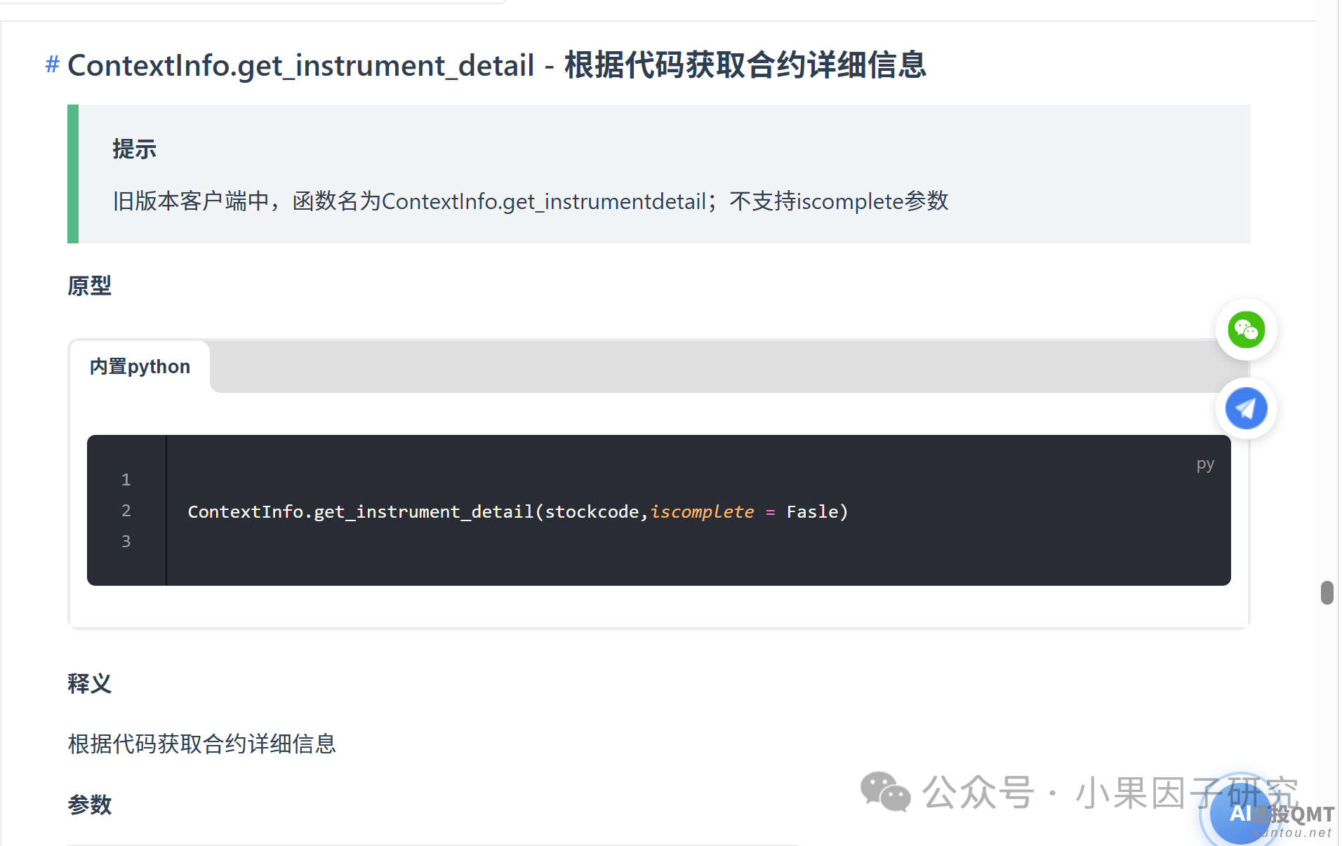Click the blue paper plane floating icon
Image resolution: width=1342 pixels, height=846 pixels.
(1246, 408)
